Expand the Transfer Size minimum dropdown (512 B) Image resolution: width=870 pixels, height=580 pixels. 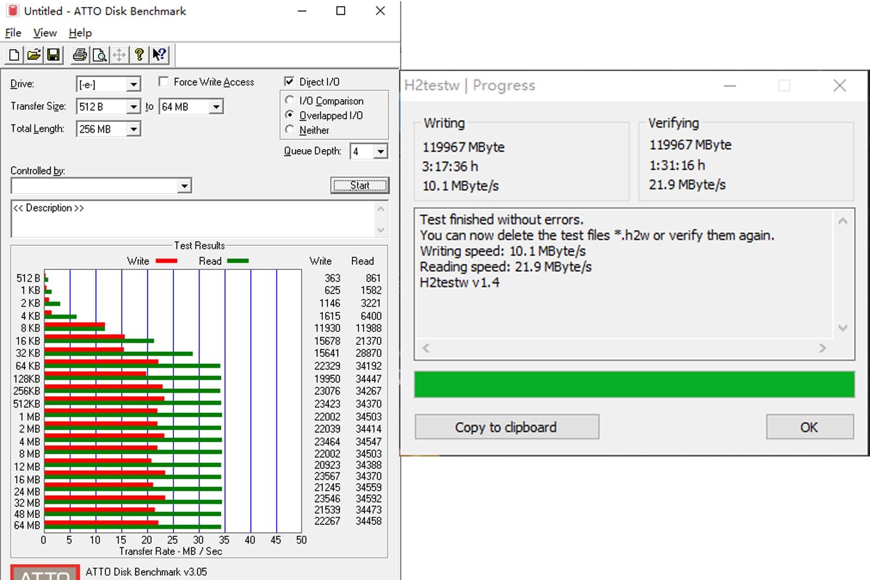(x=133, y=107)
